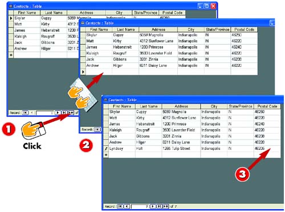
Task: Click 3500 Lavender Field cell in the front window
Action: pos(181,130)
